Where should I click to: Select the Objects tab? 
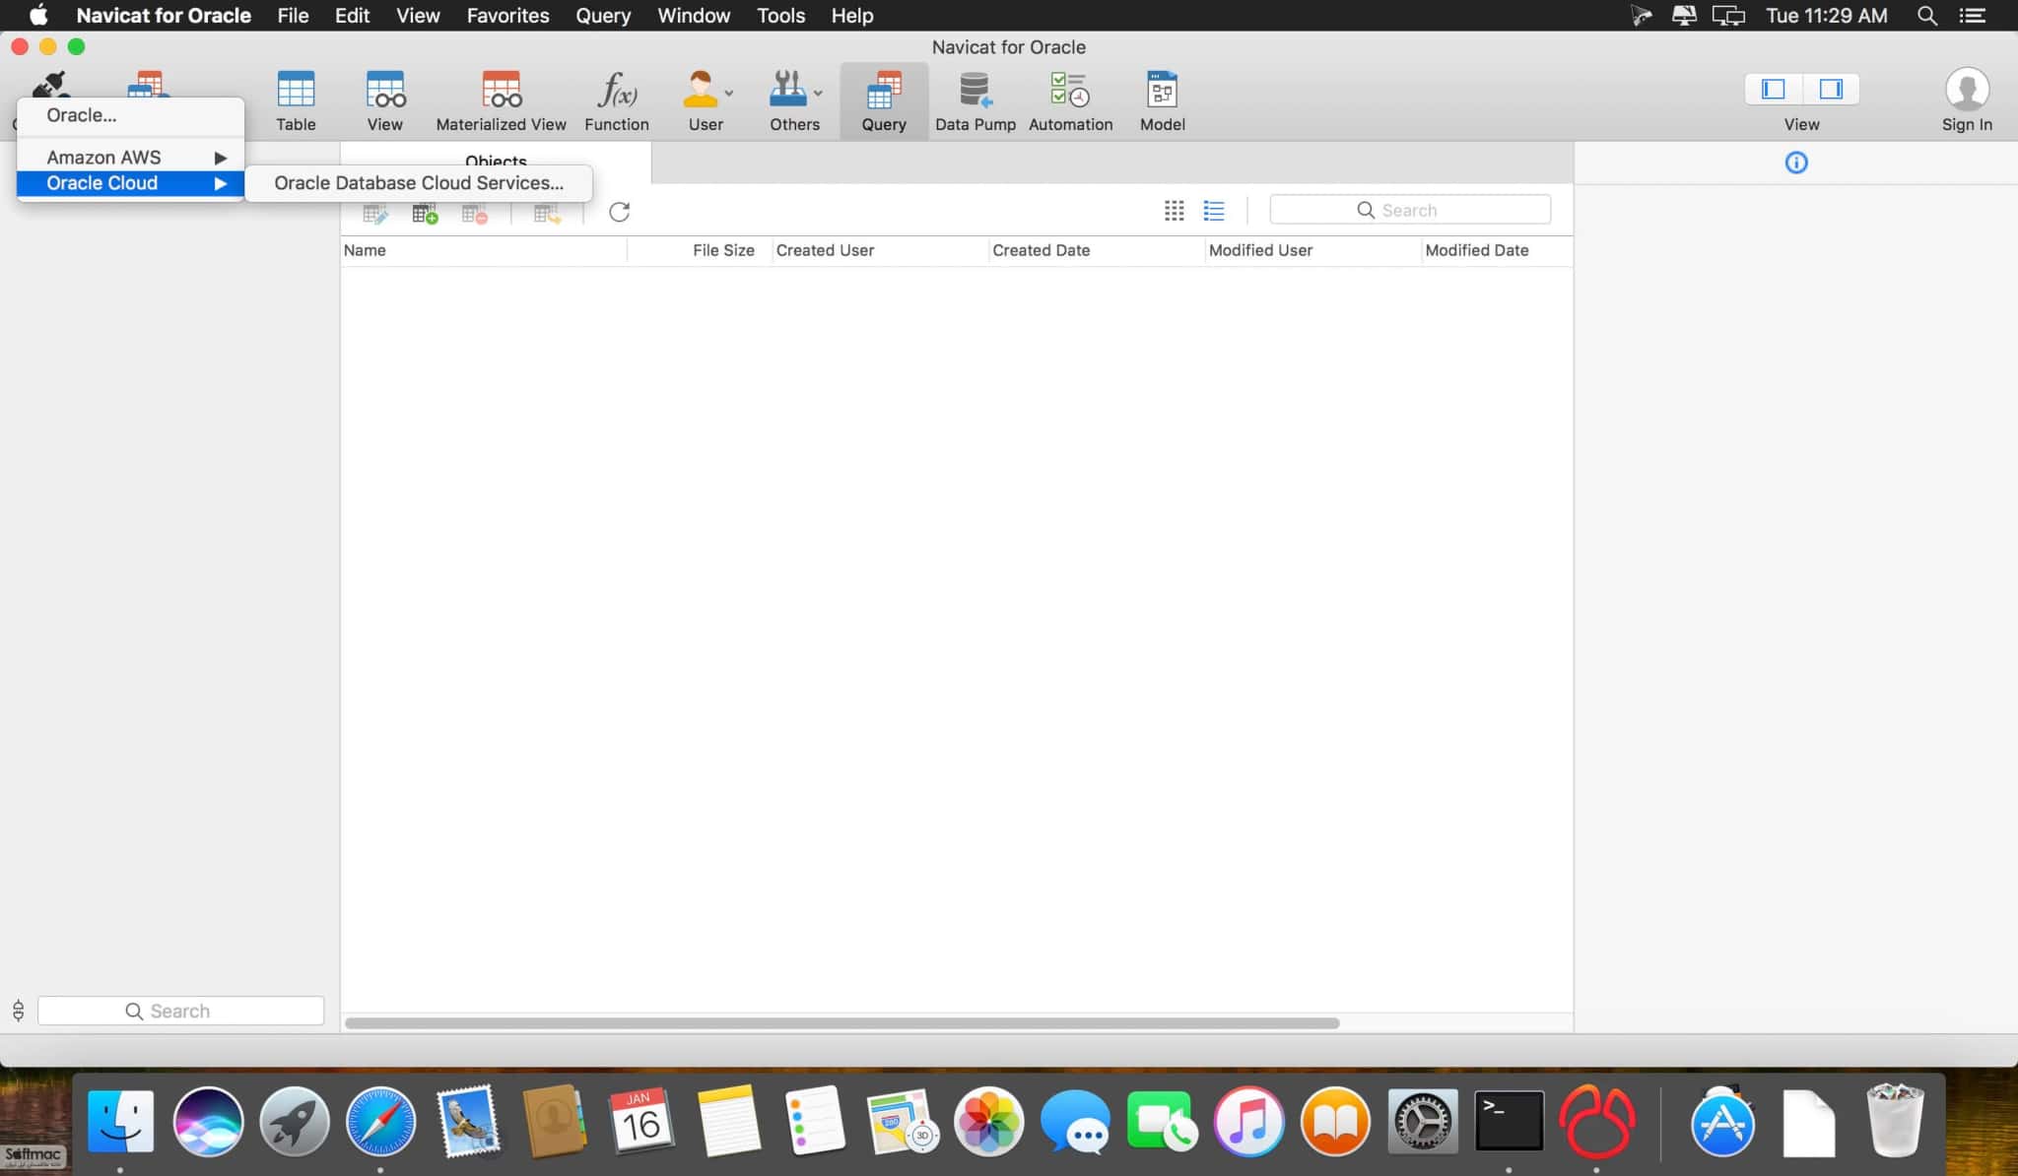[x=496, y=163]
